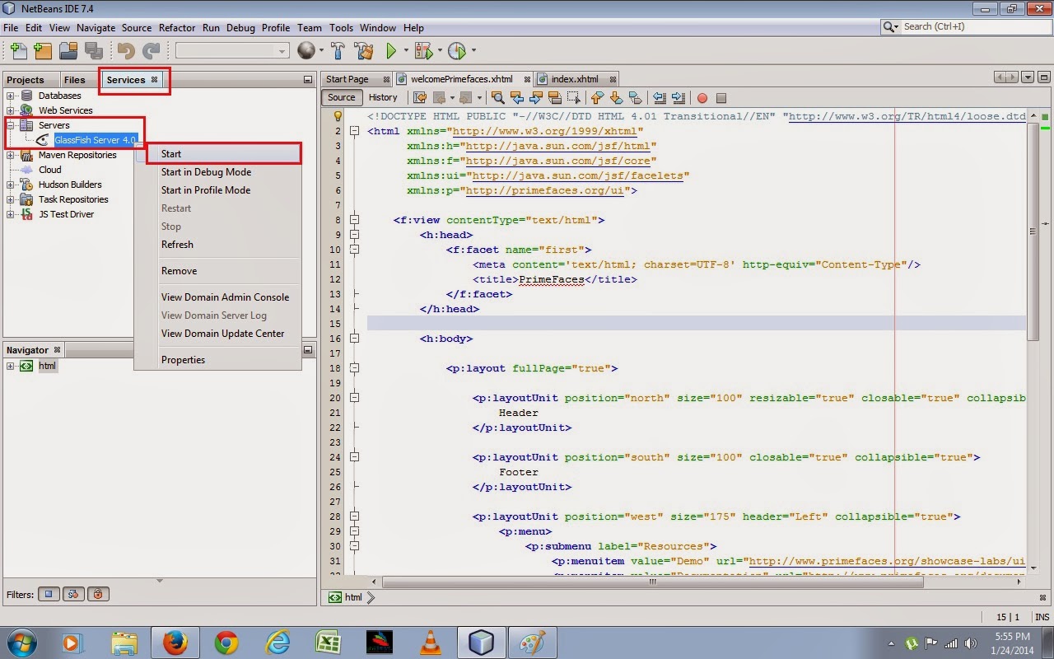Expand the JS Test Driver node
This screenshot has width=1054, height=659.
pos(11,214)
